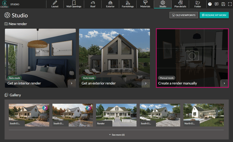Click the arrow on interior render card
Viewport: 233px width, 142px height.
click(x=72, y=83)
